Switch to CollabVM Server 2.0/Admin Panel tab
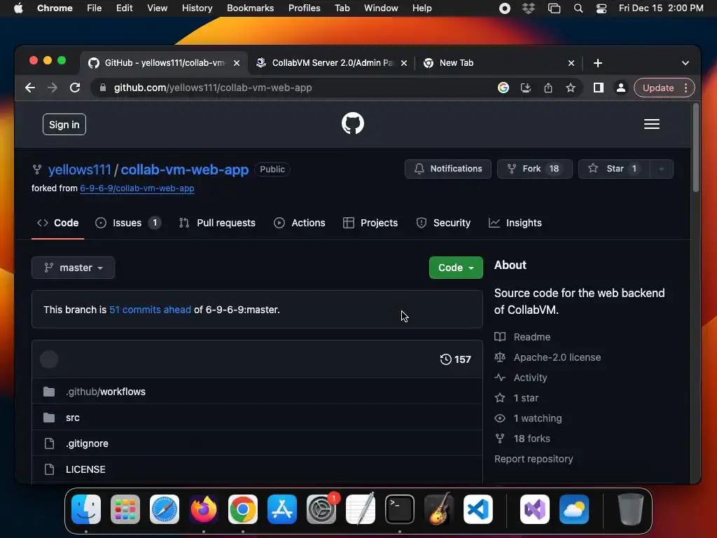Viewport: 717px width, 538px height. tap(332, 63)
